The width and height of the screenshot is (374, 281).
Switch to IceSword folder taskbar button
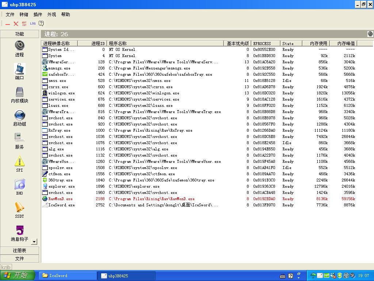click(67, 276)
